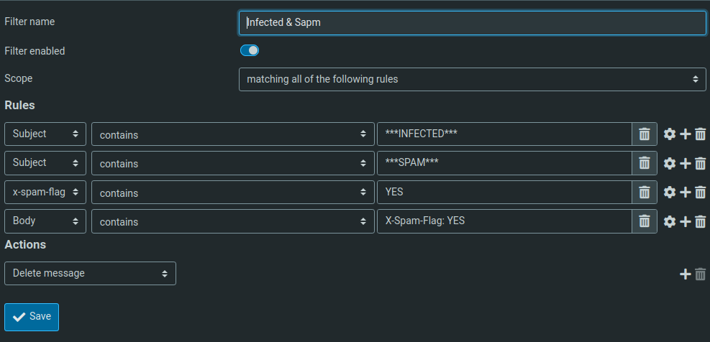Image resolution: width=710 pixels, height=342 pixels.
Task: Expand the x-spam-flag header field dropdown
Action: (x=45, y=193)
